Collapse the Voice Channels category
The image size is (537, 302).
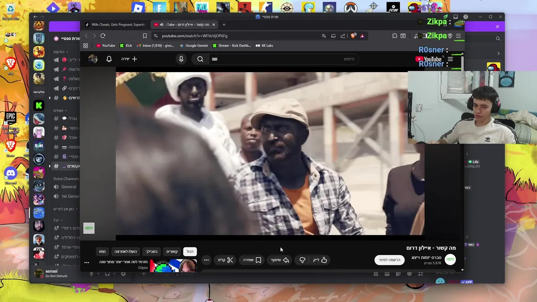coord(66,179)
